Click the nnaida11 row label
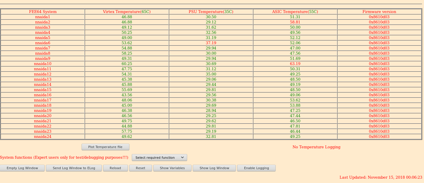424x183 pixels. tap(43, 69)
